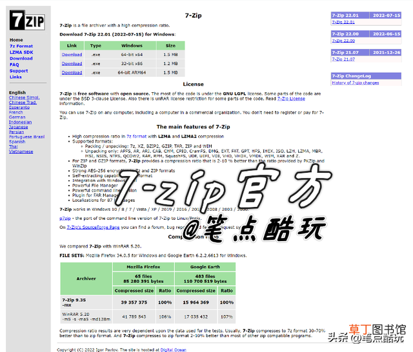The height and width of the screenshot is (352, 413).
Task: Switch language to Thai
Action: tap(13, 146)
